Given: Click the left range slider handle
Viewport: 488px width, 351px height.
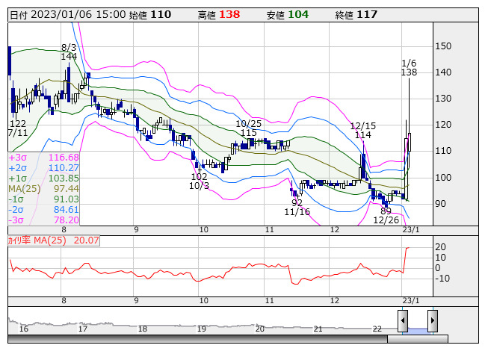Looking at the screenshot, I should tap(403, 320).
